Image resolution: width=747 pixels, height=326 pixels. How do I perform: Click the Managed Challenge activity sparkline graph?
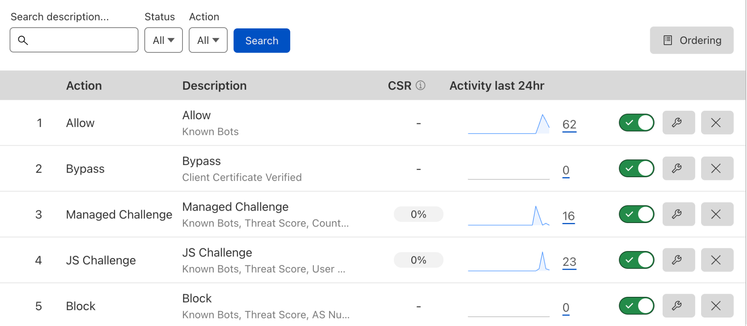point(508,216)
